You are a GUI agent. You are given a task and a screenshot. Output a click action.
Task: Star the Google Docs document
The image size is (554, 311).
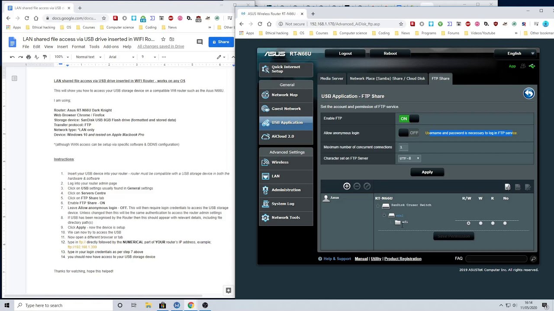coord(163,39)
